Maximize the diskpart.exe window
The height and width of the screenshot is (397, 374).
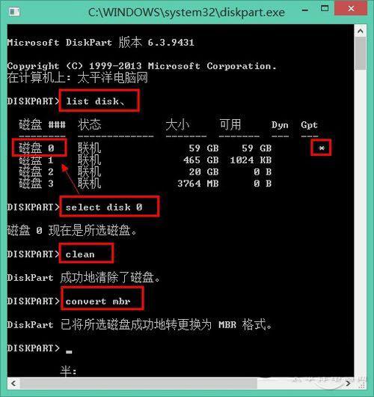[325, 9]
